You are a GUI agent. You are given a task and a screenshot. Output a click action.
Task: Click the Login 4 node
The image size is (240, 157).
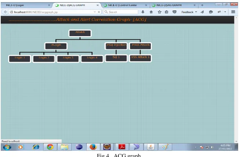pyautogui.click(x=92, y=59)
